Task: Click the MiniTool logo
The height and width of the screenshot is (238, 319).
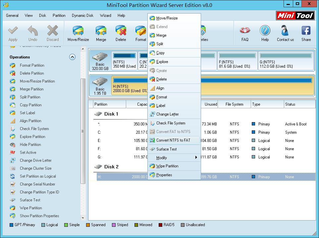Action: pyautogui.click(x=295, y=16)
